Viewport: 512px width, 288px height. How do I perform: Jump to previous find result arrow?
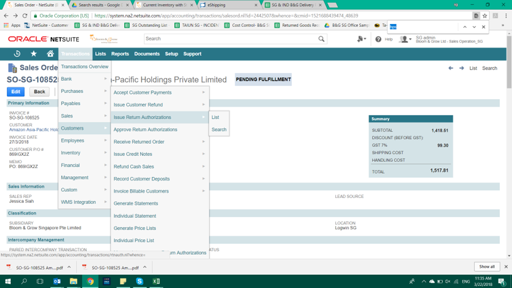(x=465, y=27)
